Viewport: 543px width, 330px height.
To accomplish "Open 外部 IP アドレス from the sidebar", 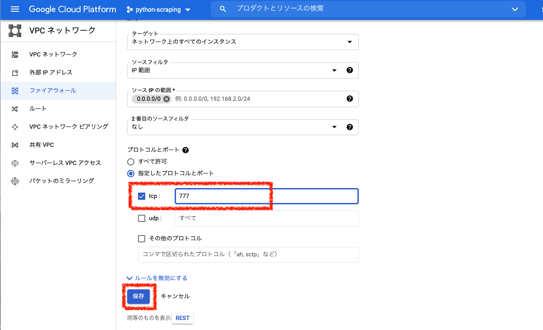I will [x=14, y=72].
